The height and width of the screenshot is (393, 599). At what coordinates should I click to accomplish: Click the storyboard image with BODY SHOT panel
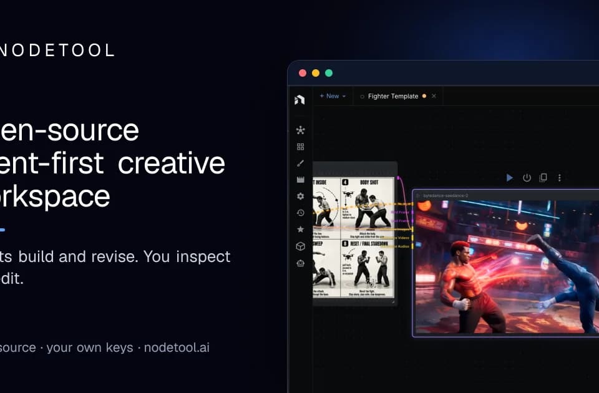tap(354, 238)
